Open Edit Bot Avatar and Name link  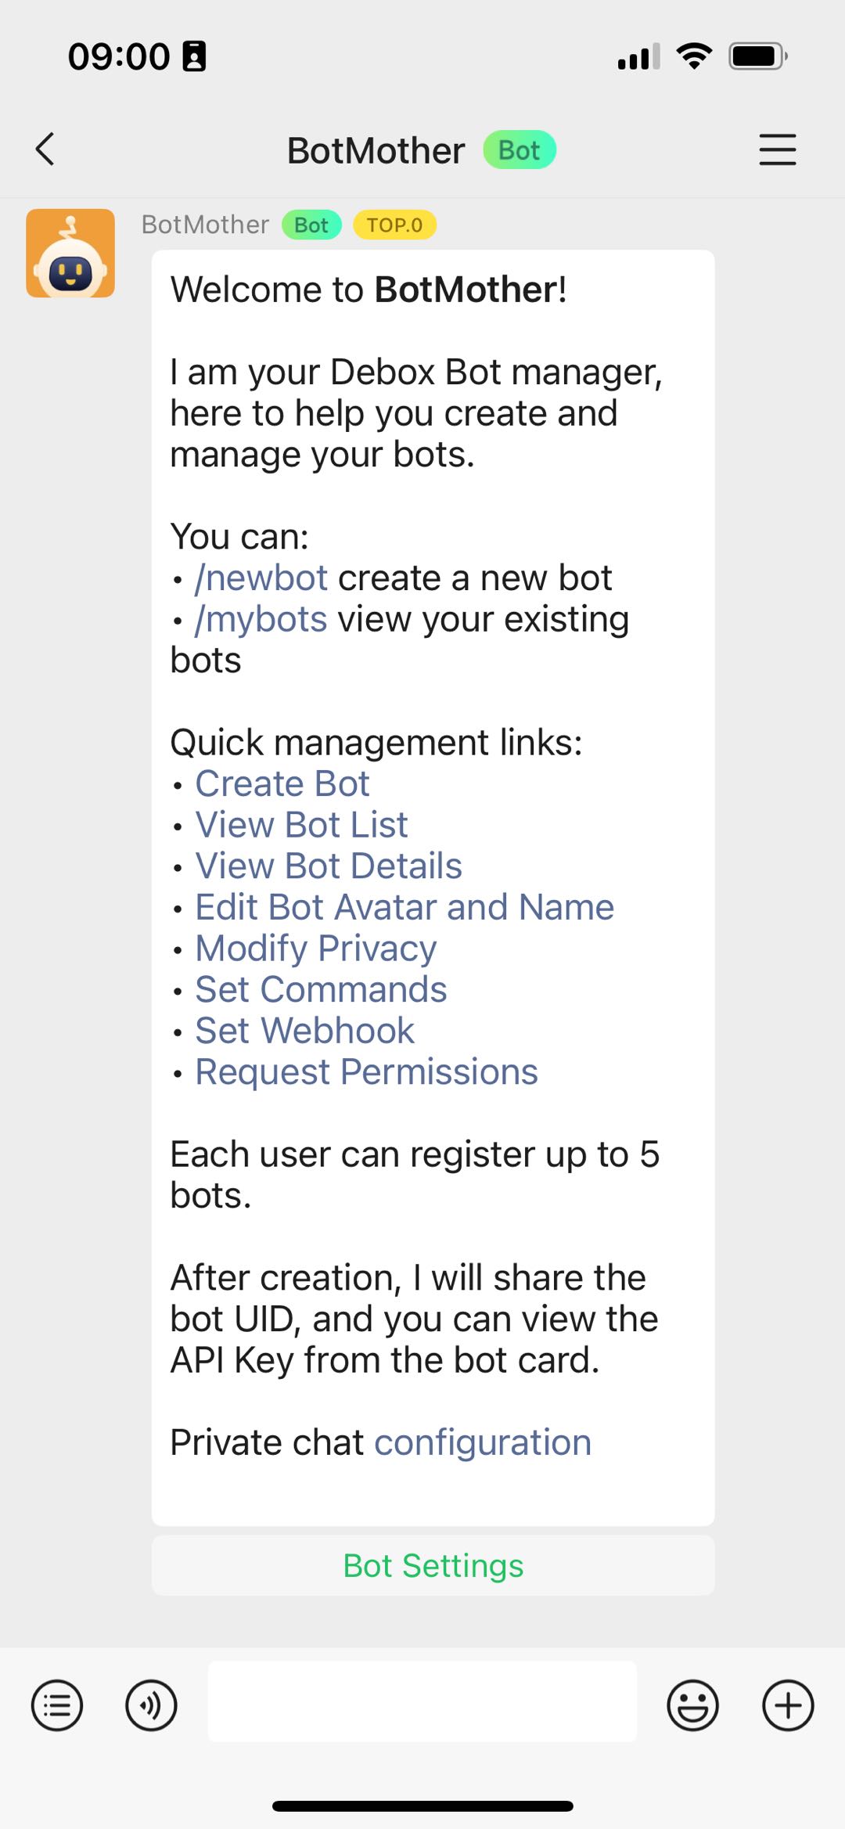[405, 907]
